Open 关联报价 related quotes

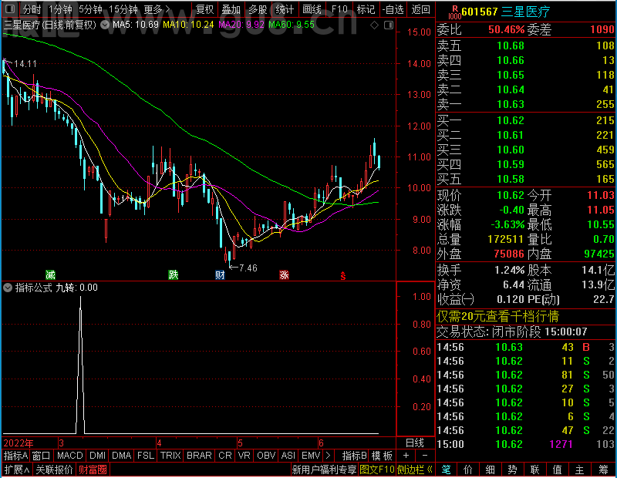coord(54,470)
